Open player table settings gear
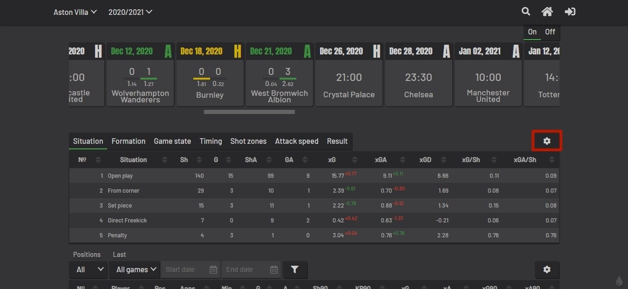The image size is (628, 289). [x=546, y=269]
